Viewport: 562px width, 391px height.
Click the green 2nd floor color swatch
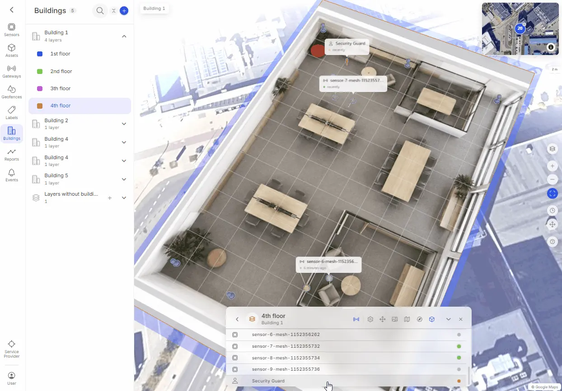tap(40, 71)
